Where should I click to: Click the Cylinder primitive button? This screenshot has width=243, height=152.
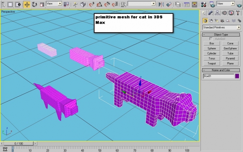[211, 53]
